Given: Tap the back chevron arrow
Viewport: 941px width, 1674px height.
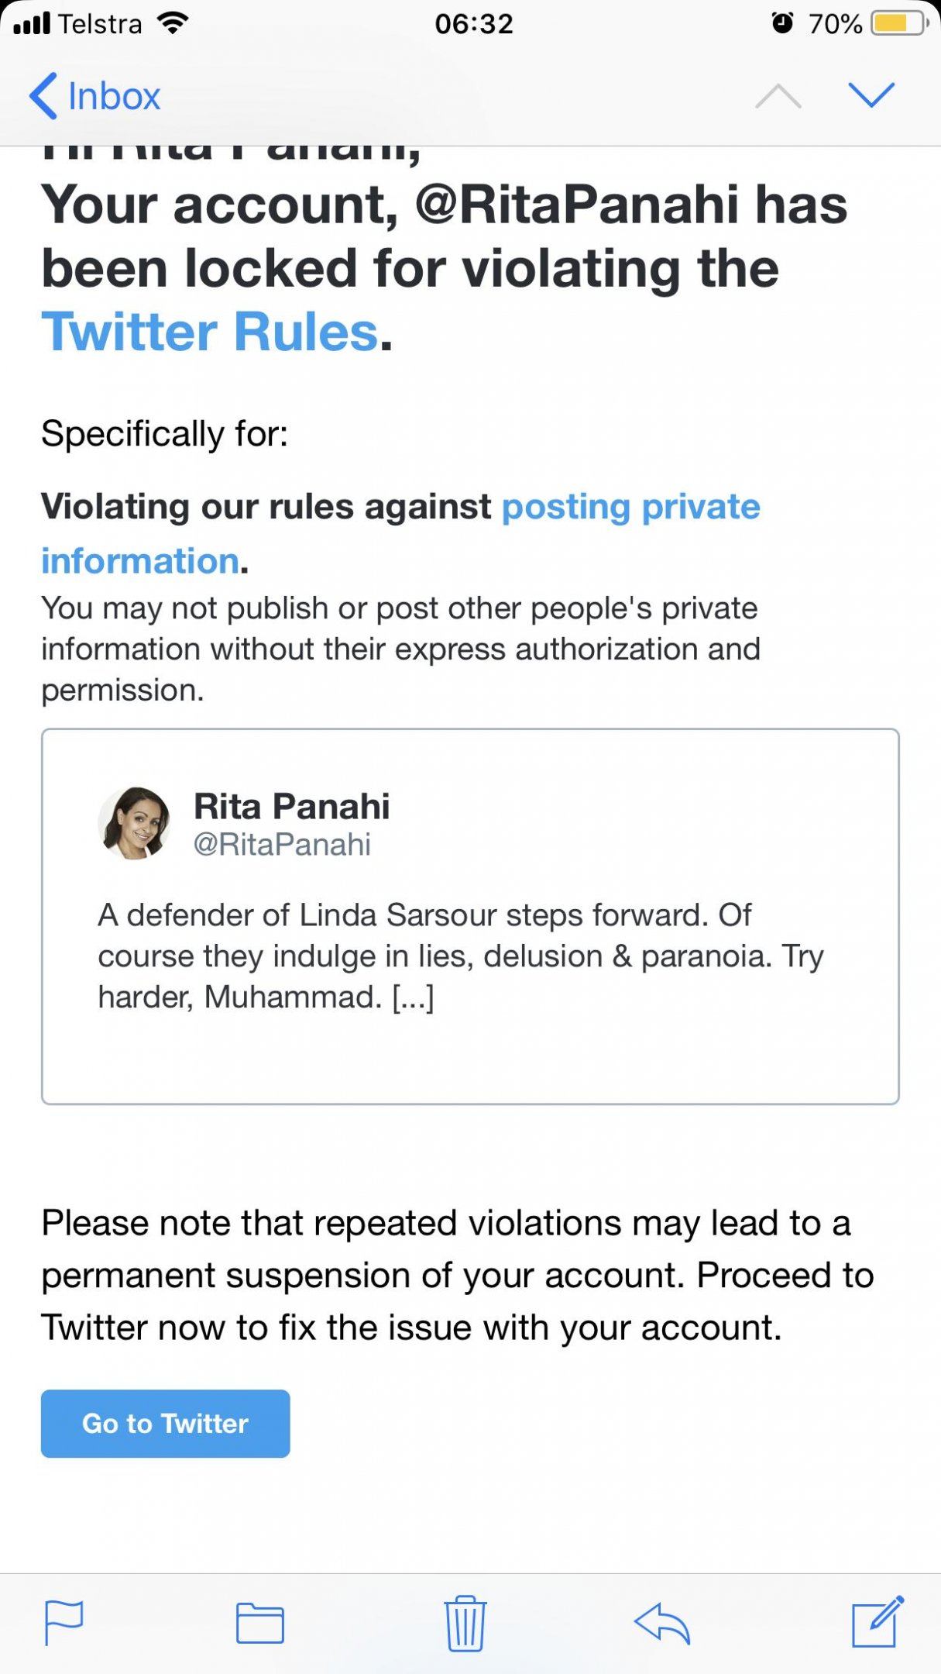Looking at the screenshot, I should click(43, 96).
